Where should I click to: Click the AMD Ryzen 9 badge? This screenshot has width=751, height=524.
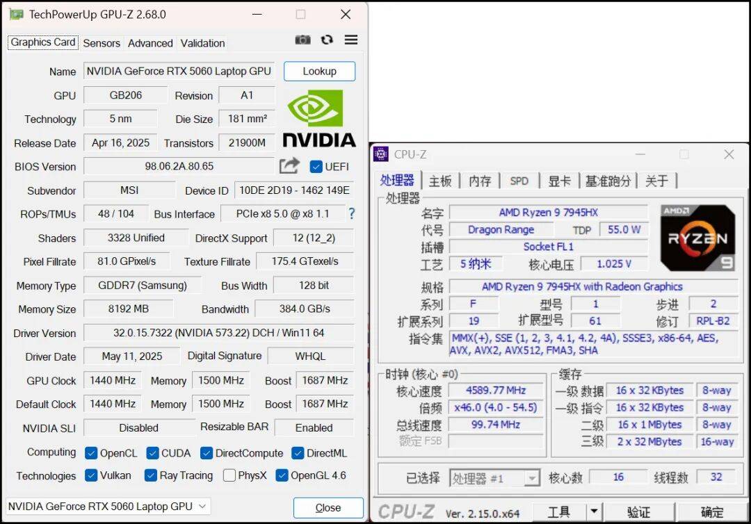697,238
